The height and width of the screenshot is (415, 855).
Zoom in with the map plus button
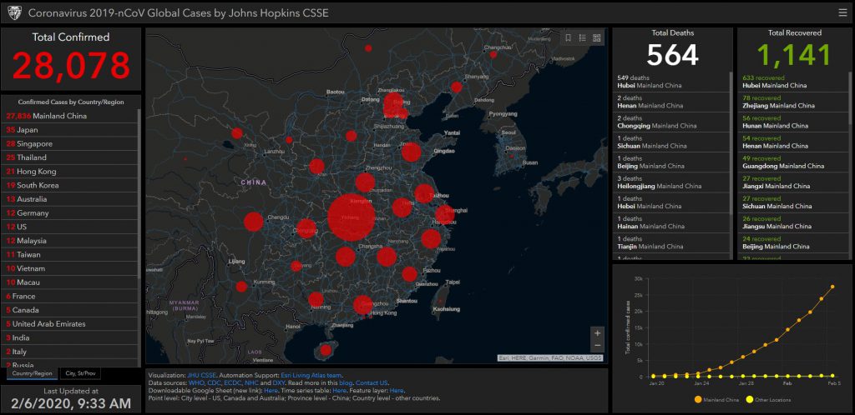click(x=597, y=332)
